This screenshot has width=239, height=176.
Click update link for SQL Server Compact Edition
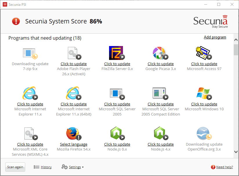[161, 104]
